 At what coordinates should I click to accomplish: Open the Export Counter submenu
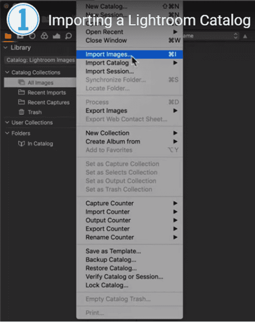[x=129, y=229]
